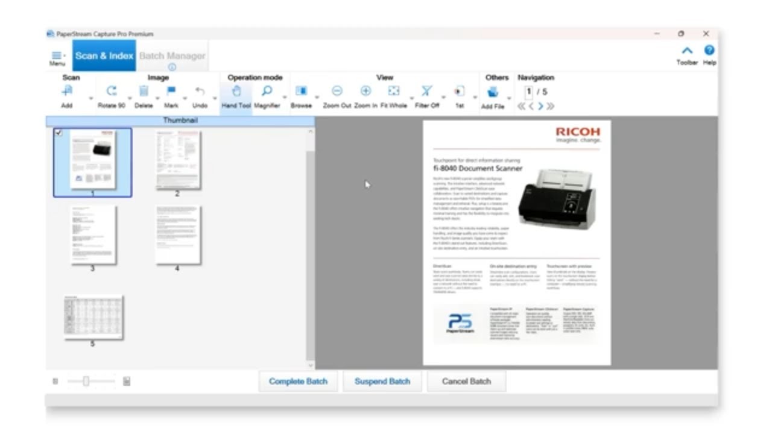The image size is (772, 434).
Task: Zoom out the preview
Action: tap(337, 91)
